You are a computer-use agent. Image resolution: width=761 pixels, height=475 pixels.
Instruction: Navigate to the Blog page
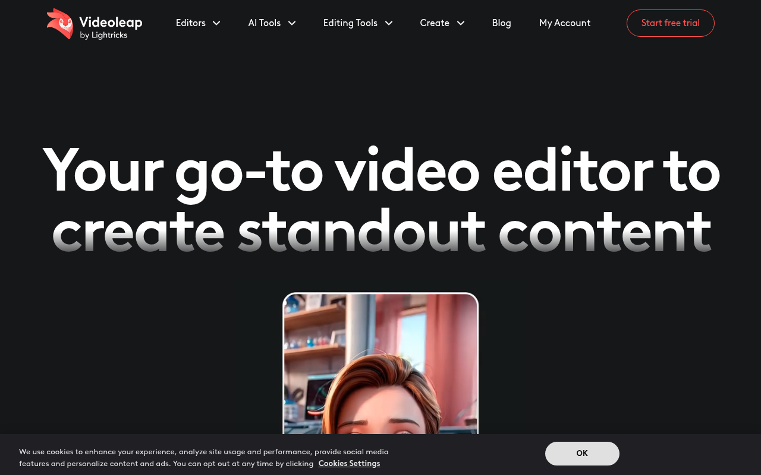coord(501,23)
